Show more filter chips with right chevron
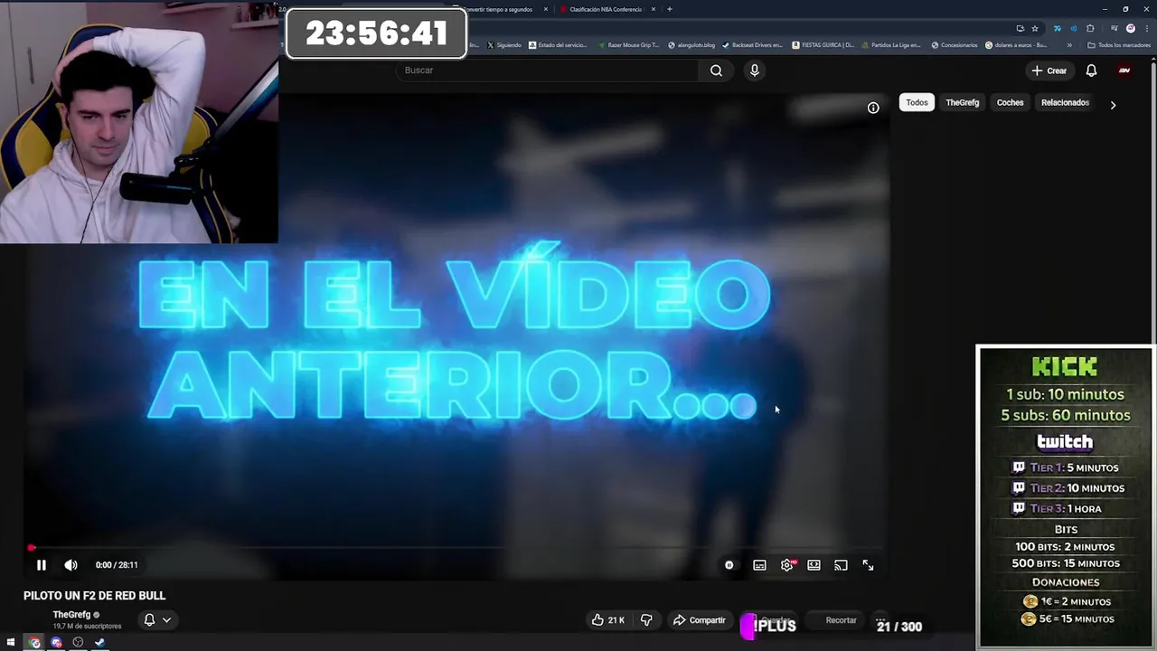 pos(1113,105)
